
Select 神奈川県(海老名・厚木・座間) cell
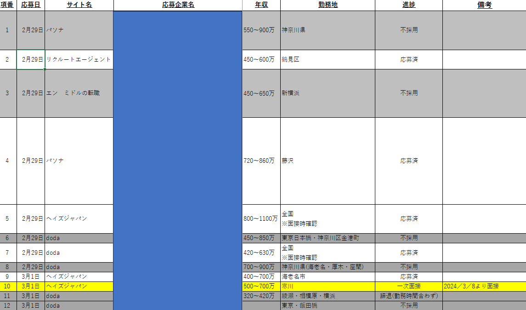(328, 267)
